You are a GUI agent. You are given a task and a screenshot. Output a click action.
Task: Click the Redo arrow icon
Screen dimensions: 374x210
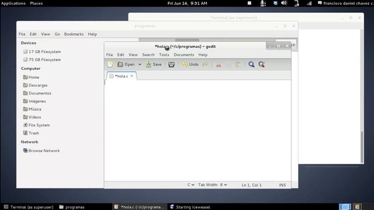tap(205, 64)
